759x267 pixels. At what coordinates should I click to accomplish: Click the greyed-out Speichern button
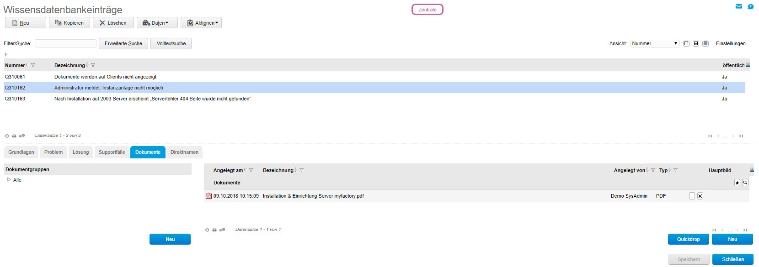click(689, 259)
